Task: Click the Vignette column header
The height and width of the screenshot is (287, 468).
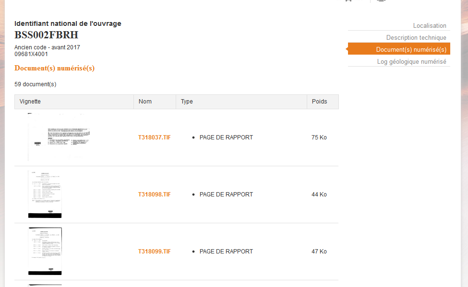Action: coord(30,102)
